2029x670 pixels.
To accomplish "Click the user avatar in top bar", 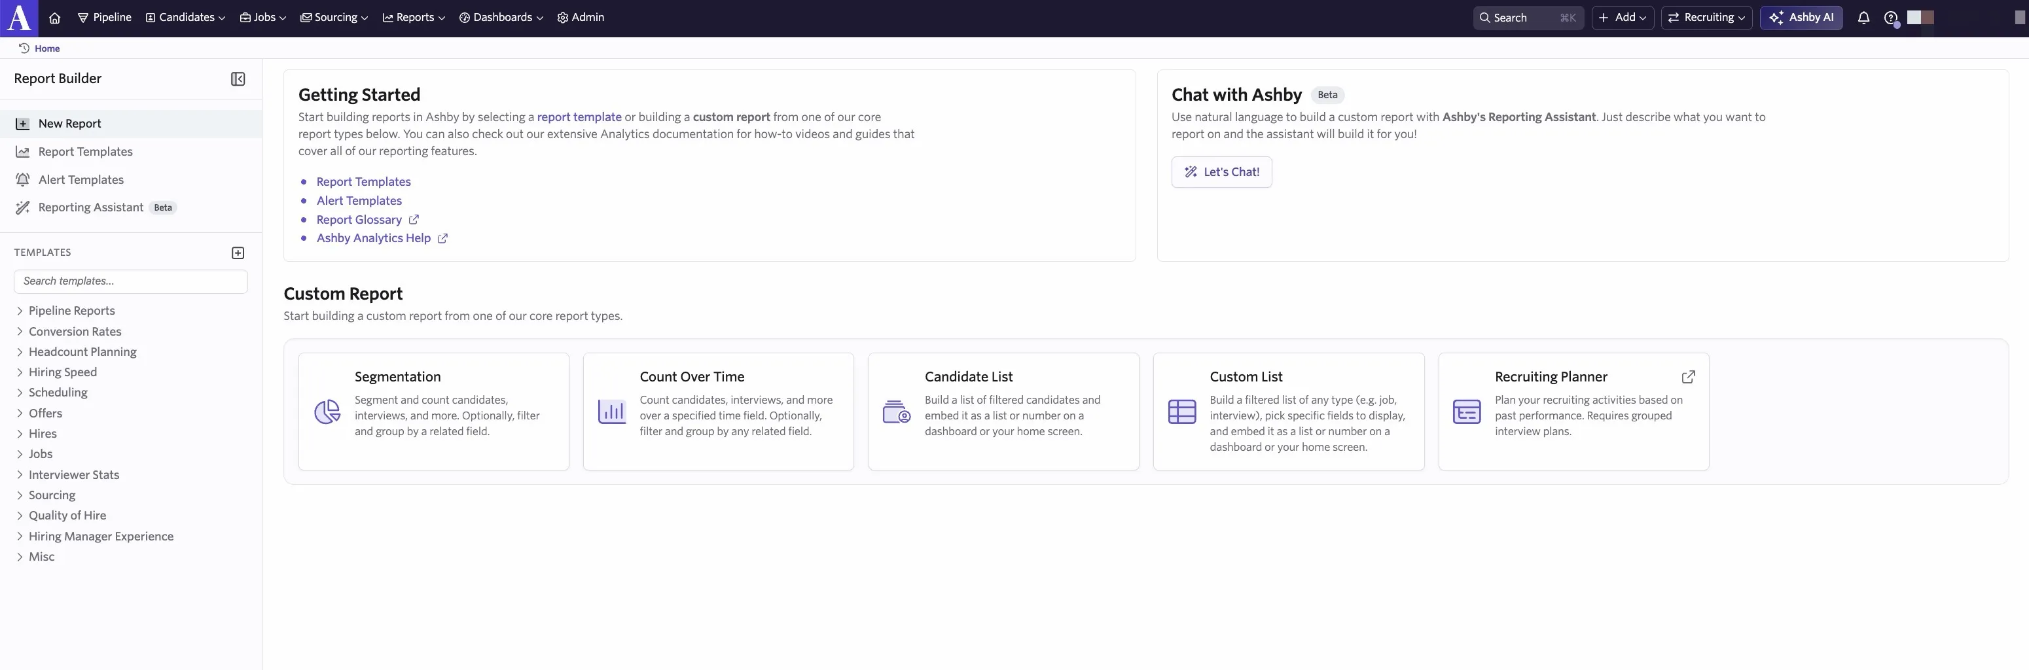I will 1920,17.
